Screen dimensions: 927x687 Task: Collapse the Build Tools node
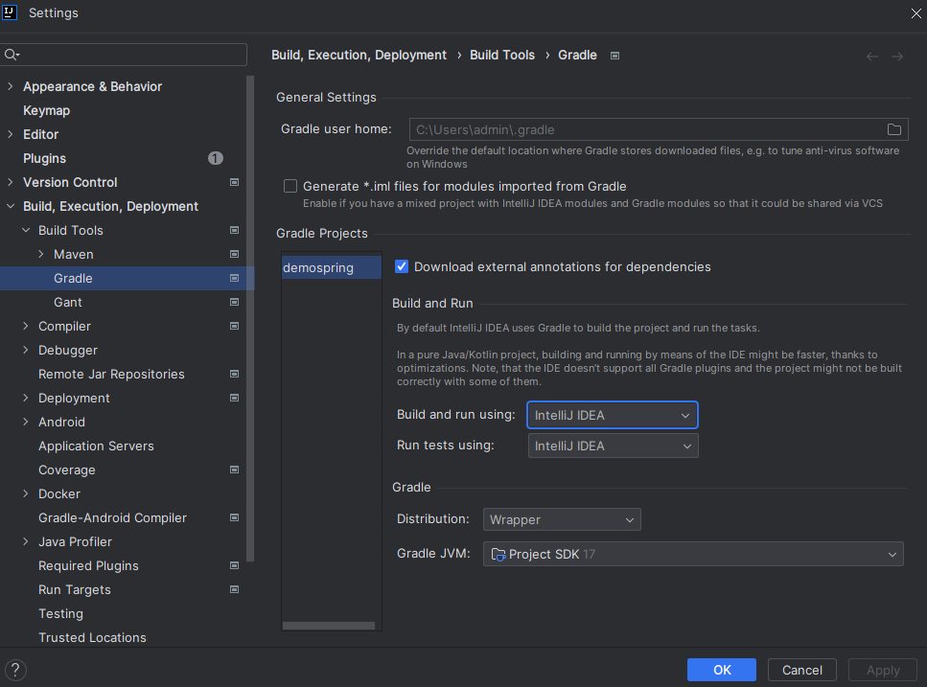click(26, 230)
